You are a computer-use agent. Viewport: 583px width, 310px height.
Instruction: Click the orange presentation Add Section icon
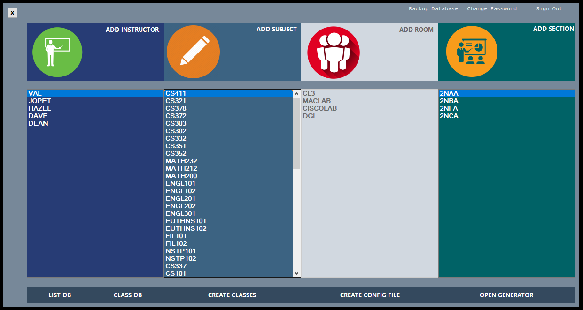tap(471, 52)
